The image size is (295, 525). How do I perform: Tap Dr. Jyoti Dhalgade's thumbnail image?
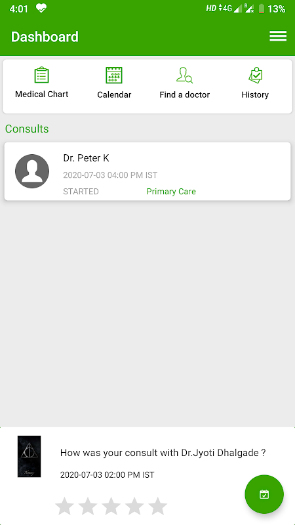[x=29, y=456]
